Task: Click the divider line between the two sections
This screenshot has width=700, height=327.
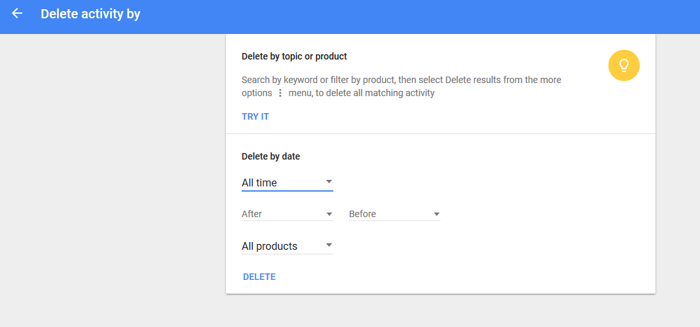Action: pos(441,133)
